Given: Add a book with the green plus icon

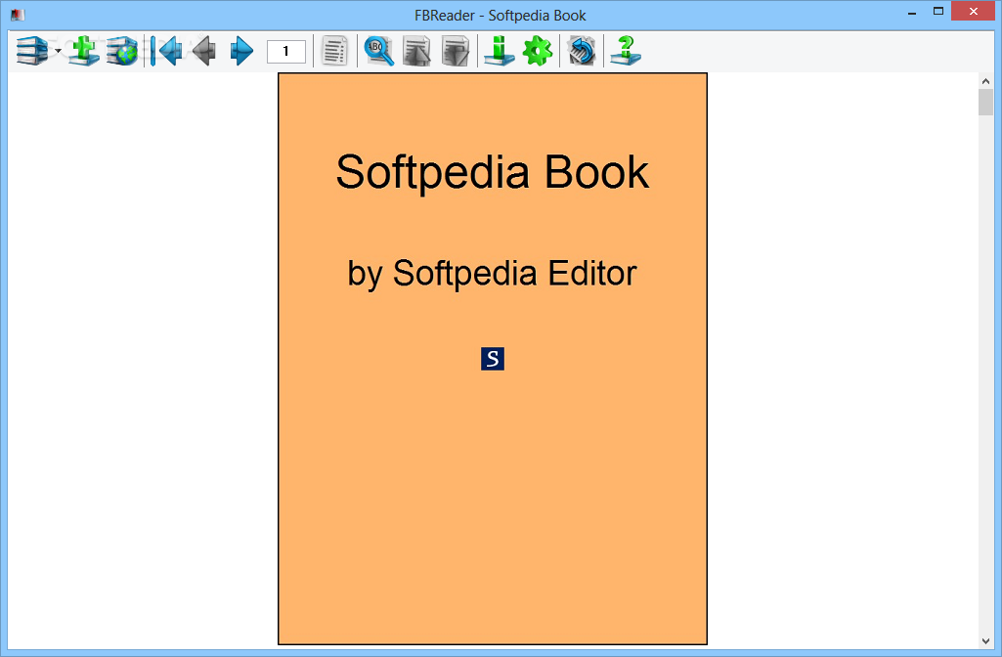Looking at the screenshot, I should click(84, 51).
